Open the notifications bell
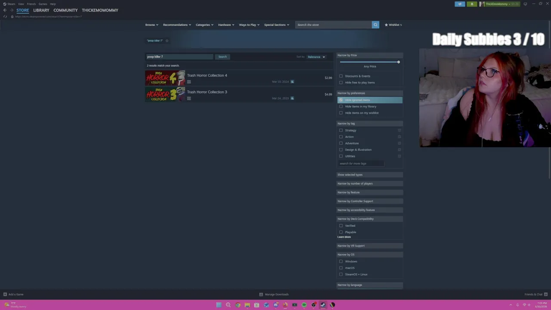Image resolution: width=551 pixels, height=310 pixels. [472, 4]
